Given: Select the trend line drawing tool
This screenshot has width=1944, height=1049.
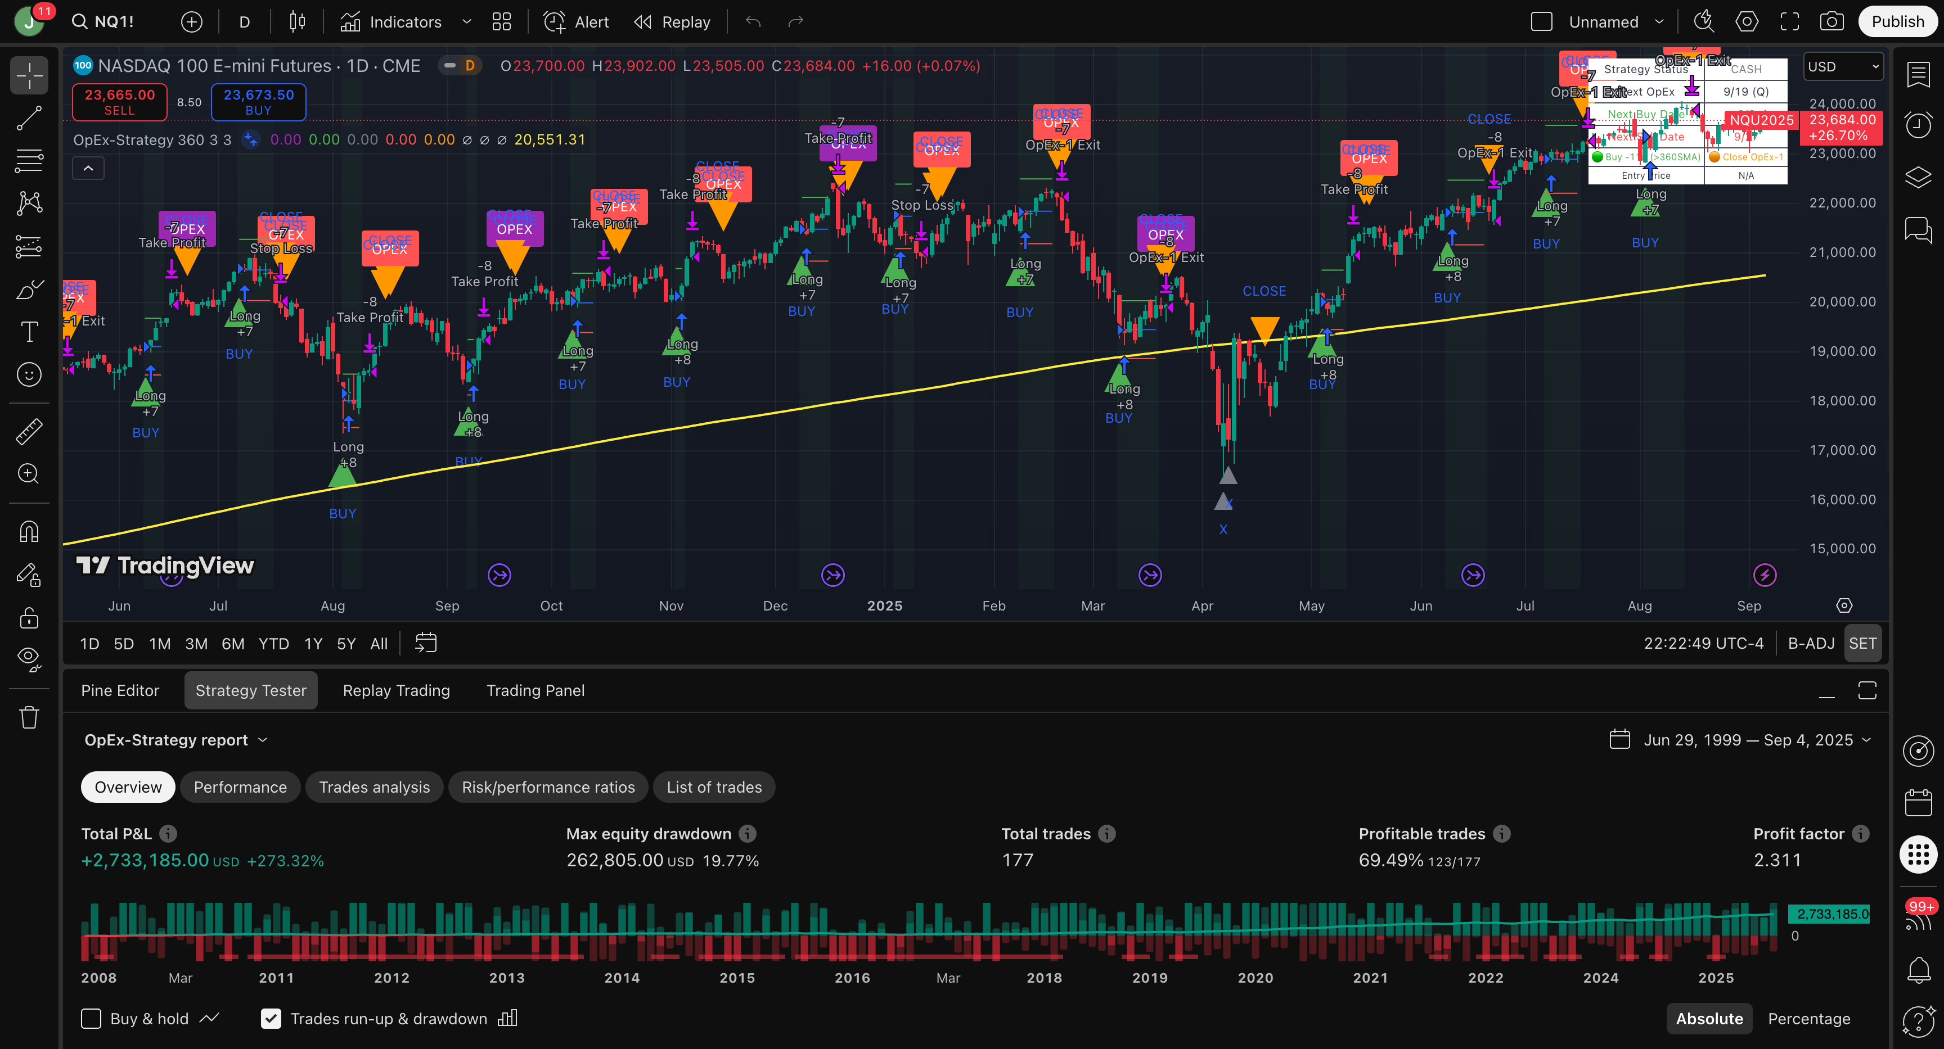Looking at the screenshot, I should coord(29,117).
